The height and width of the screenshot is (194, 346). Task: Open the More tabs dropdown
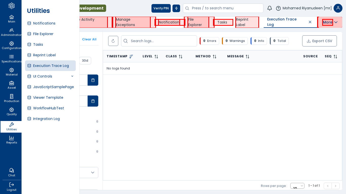(x=330, y=22)
